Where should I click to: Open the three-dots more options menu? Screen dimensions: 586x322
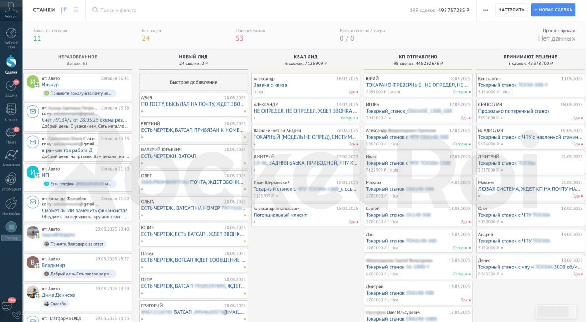point(486,10)
